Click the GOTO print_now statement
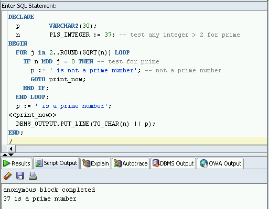 click(x=58, y=79)
